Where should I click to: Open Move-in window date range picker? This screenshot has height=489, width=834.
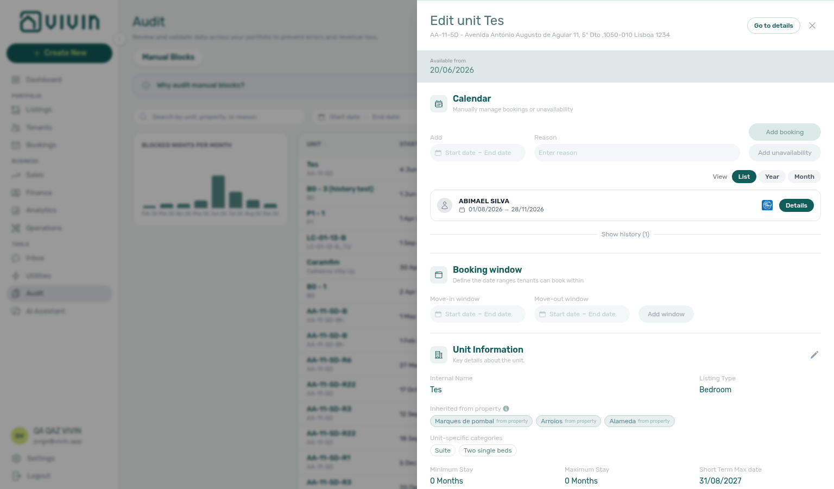[478, 314]
